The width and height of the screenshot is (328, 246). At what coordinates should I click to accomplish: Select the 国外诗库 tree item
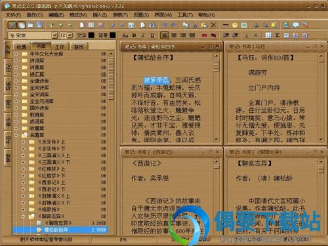39,108
